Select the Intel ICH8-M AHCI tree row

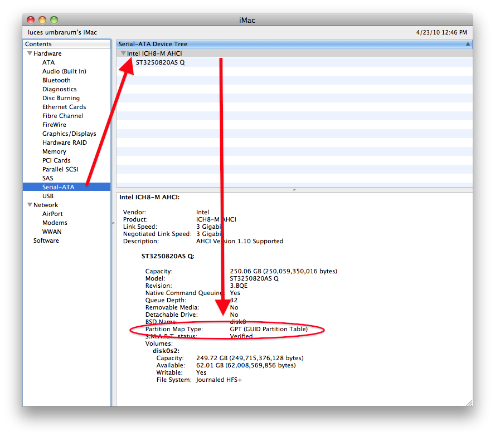coord(294,53)
